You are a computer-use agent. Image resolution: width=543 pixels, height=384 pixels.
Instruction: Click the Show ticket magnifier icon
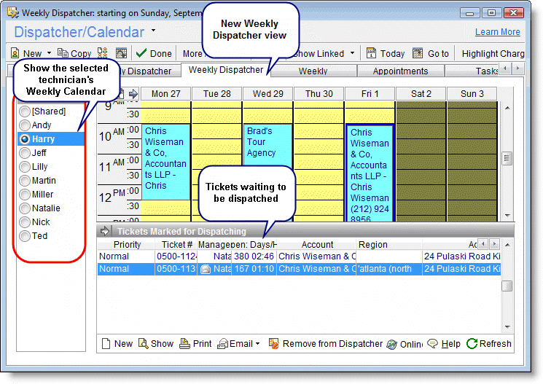click(144, 344)
